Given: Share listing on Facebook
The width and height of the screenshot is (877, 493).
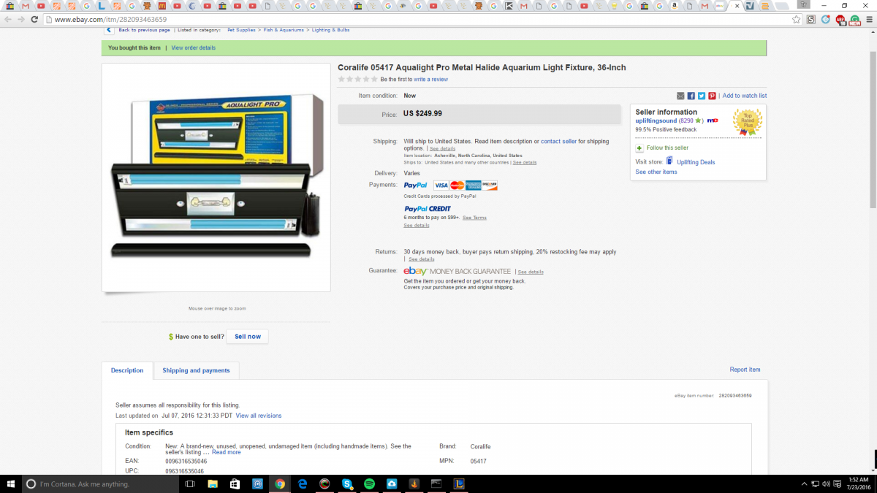Looking at the screenshot, I should [691, 96].
